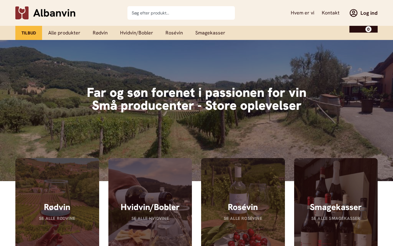
Task: Open the cart with the 0 badge
Action: click(364, 29)
